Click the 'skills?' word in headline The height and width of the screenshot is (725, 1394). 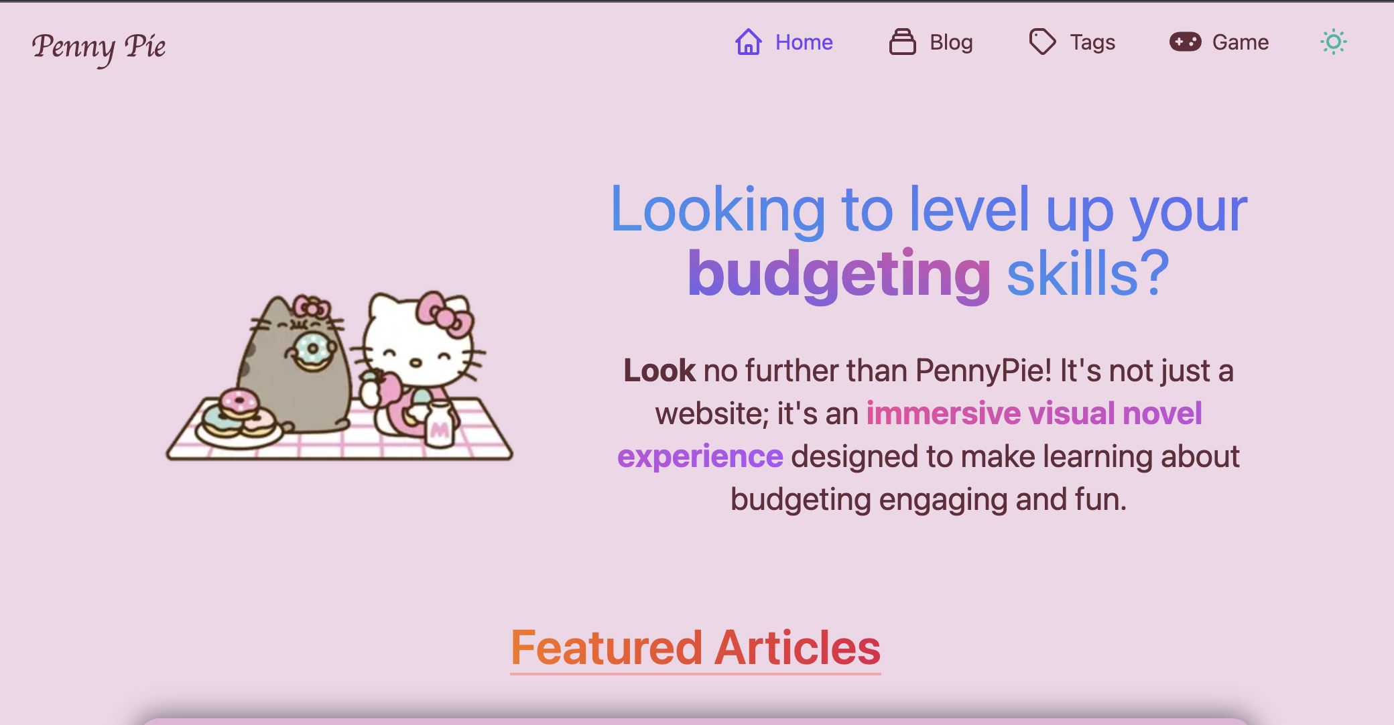(1088, 273)
